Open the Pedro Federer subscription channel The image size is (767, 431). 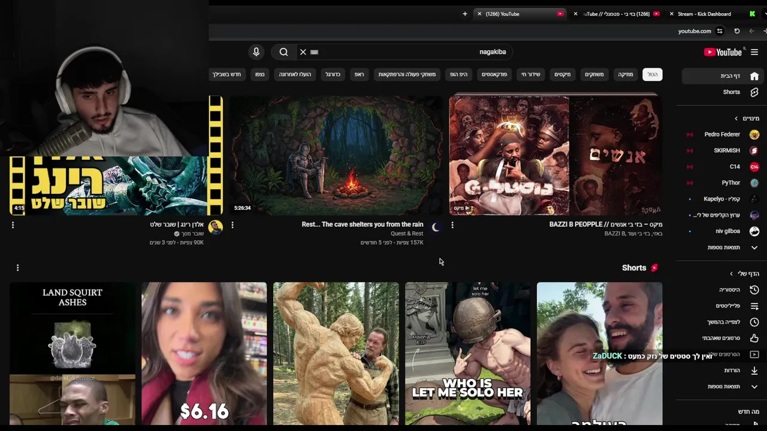coord(722,135)
